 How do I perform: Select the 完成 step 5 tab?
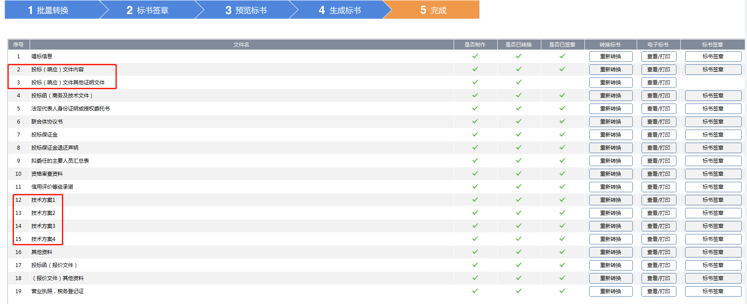point(433,10)
